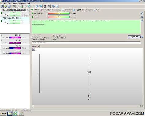Click the save icon above the health graph
Image resolution: width=145 pixels, height=116 pixels.
(x=34, y=49)
